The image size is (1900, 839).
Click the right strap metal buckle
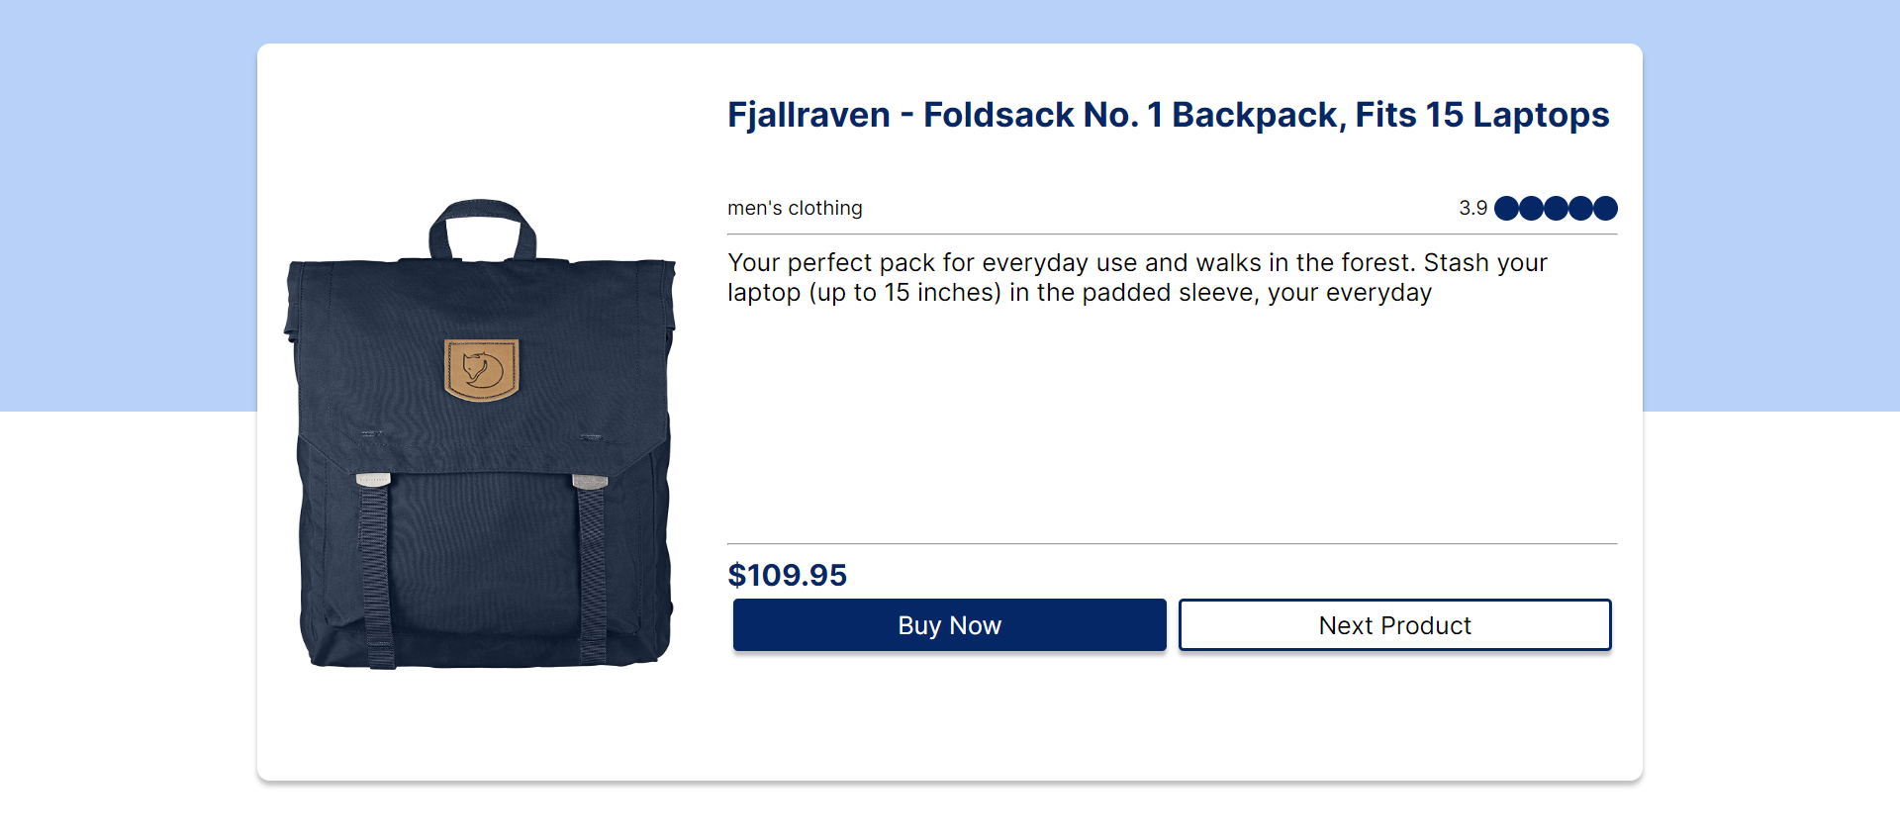click(x=590, y=481)
